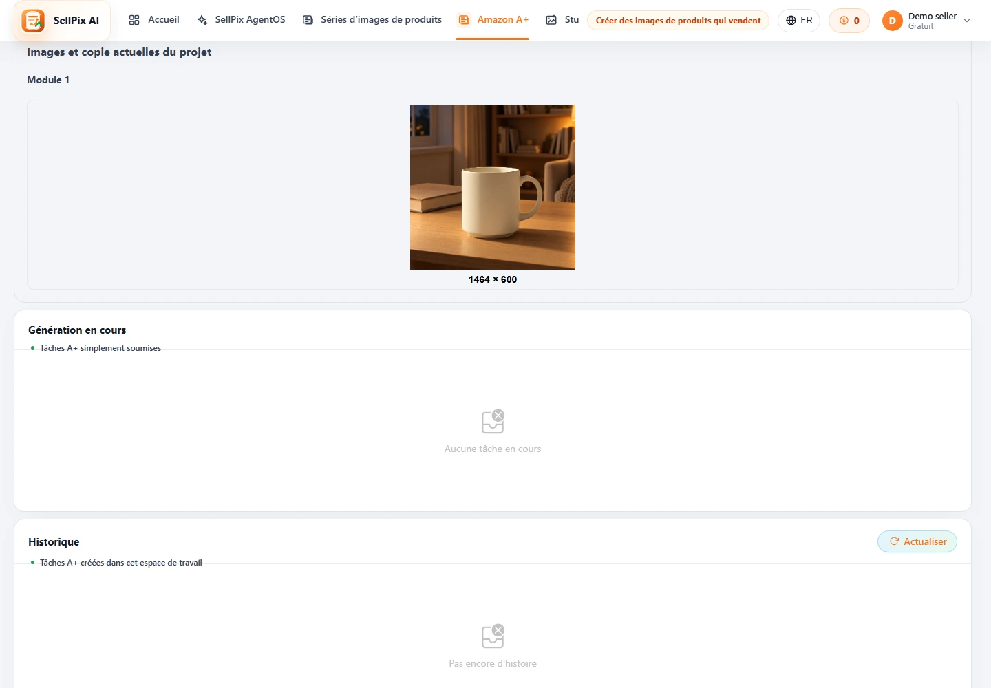Click the SellPix AI brand name
Screen dimensions: 991x688
click(76, 21)
